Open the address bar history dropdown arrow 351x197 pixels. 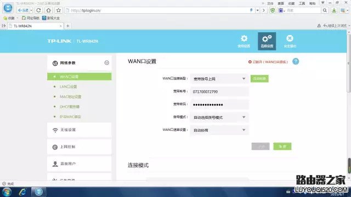[257, 10]
